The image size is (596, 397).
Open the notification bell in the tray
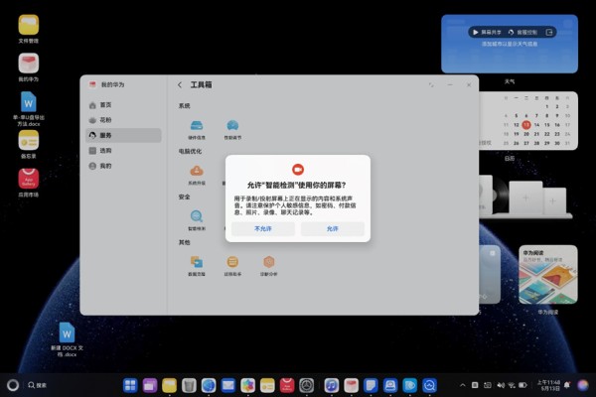tap(567, 385)
